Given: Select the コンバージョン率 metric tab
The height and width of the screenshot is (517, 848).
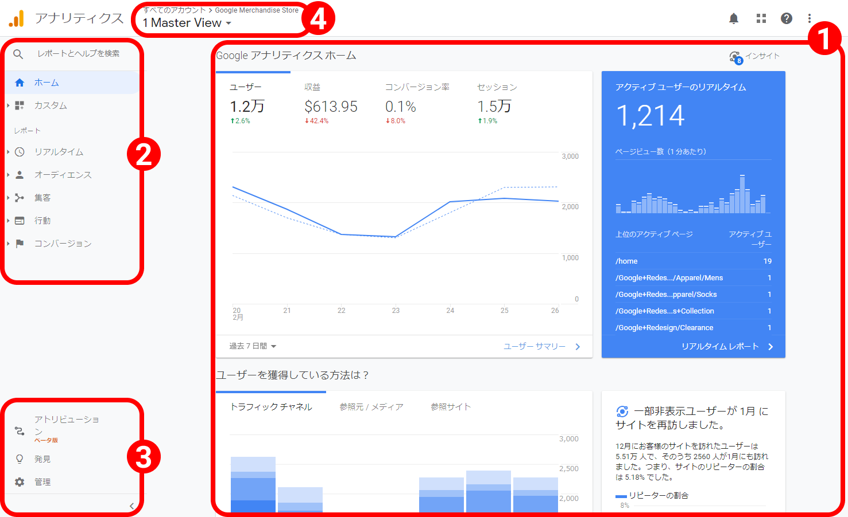Looking at the screenshot, I should (x=417, y=103).
